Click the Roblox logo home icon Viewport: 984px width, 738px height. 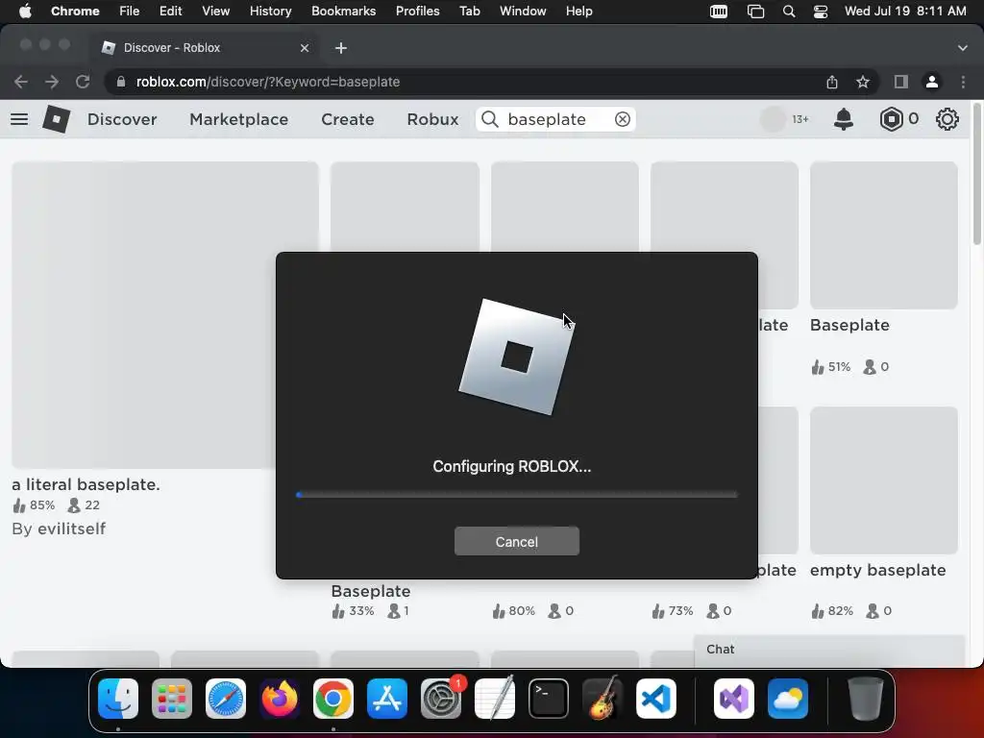[56, 119]
